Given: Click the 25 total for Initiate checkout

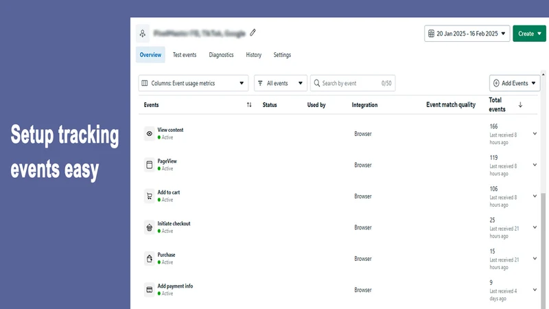Looking at the screenshot, I should coord(492,220).
